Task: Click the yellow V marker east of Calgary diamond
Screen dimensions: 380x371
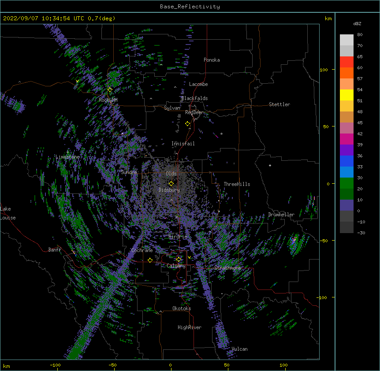Action: pyautogui.click(x=189, y=257)
